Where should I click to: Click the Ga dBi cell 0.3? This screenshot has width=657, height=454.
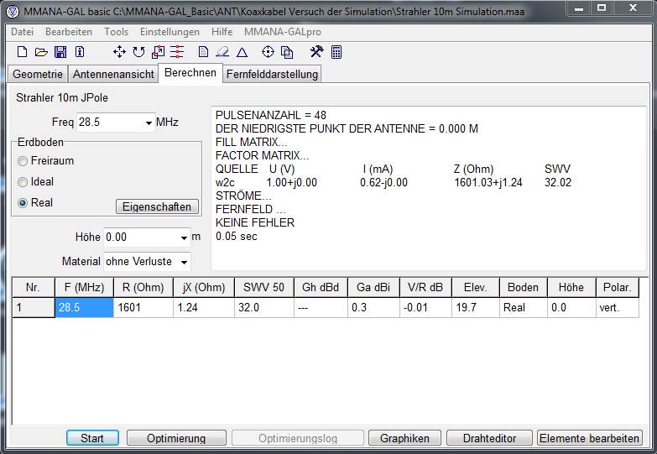click(373, 308)
